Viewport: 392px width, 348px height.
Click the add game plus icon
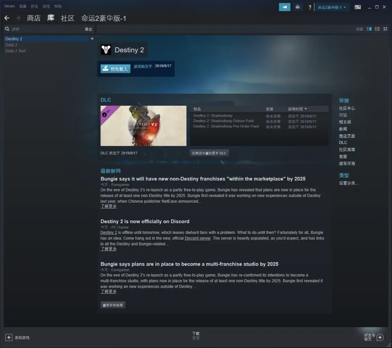point(9,337)
